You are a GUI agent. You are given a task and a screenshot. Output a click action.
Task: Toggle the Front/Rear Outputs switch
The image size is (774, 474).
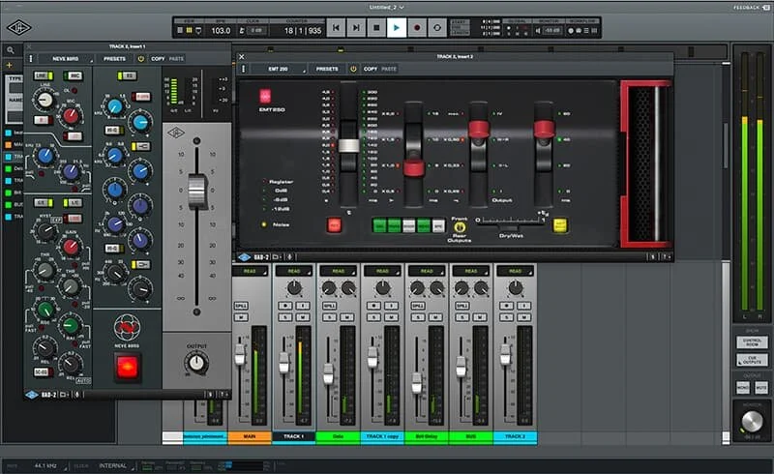459,227
